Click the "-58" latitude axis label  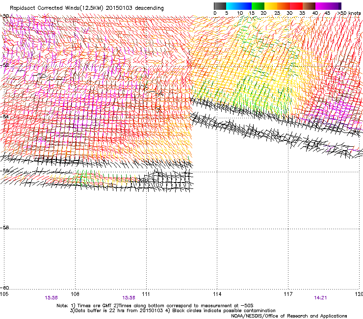4,228
